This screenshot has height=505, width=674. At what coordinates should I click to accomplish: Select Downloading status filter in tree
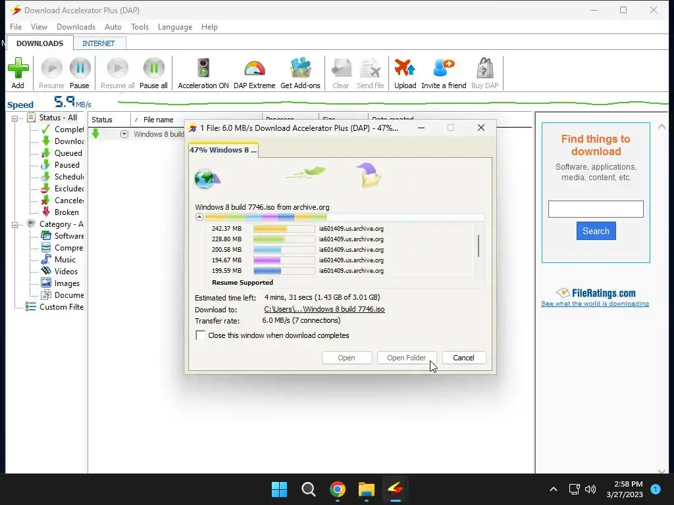63,141
